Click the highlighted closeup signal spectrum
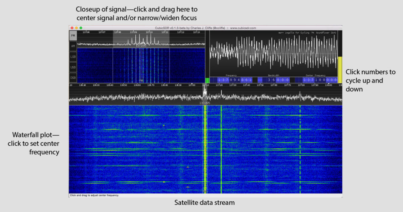403x212 pixels. click(x=141, y=39)
